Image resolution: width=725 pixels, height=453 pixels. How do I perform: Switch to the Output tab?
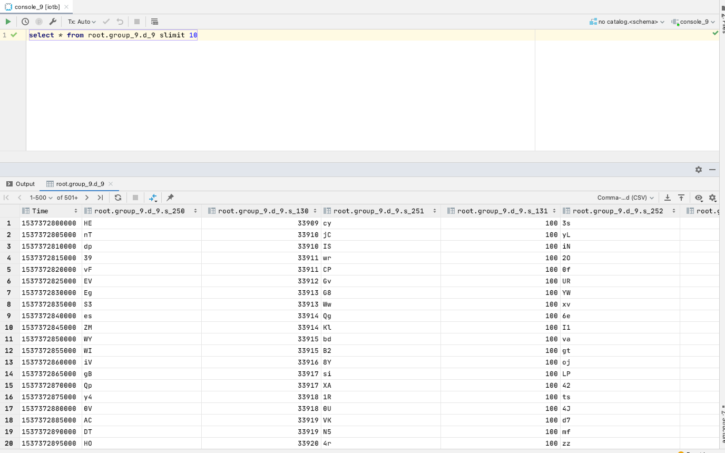21,184
